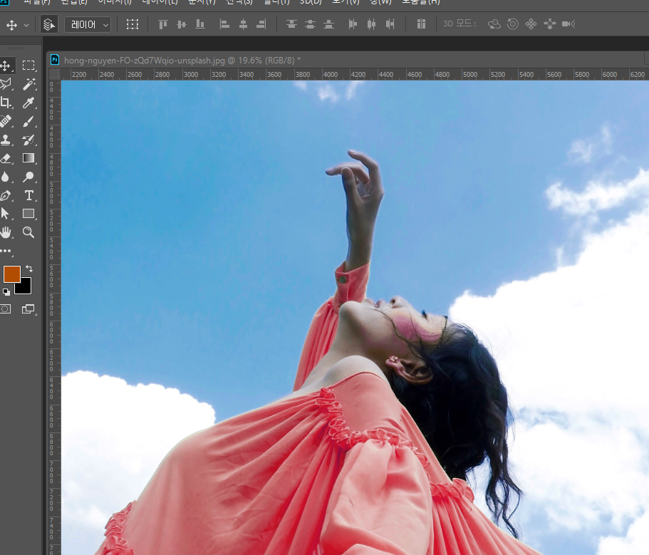Select the Eyedropper tool
This screenshot has height=555, width=649.
point(28,103)
